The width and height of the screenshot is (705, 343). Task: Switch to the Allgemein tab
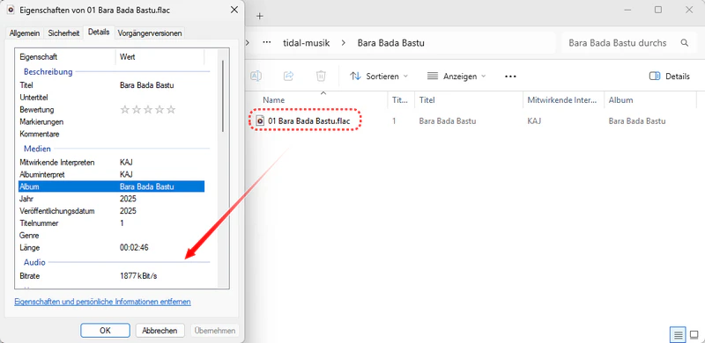pos(25,33)
